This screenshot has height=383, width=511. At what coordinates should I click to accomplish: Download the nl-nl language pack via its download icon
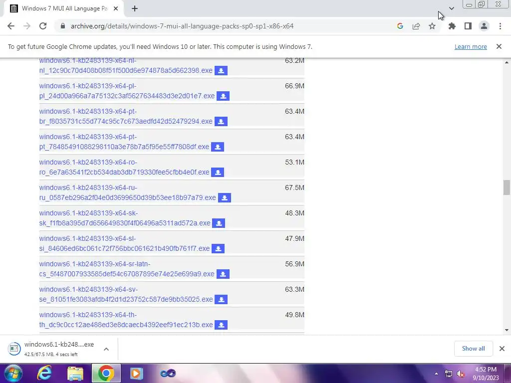point(221,71)
